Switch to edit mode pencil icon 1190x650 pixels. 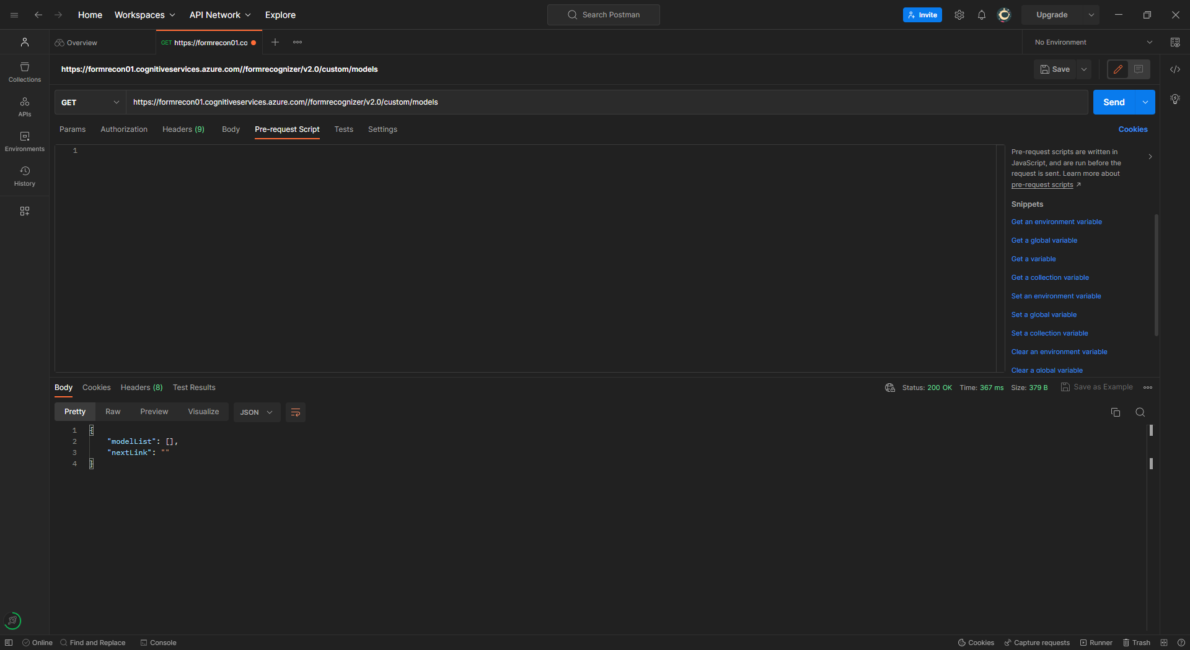point(1118,69)
